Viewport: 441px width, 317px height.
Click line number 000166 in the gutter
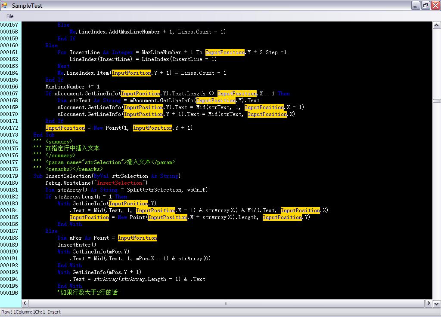click(x=9, y=87)
